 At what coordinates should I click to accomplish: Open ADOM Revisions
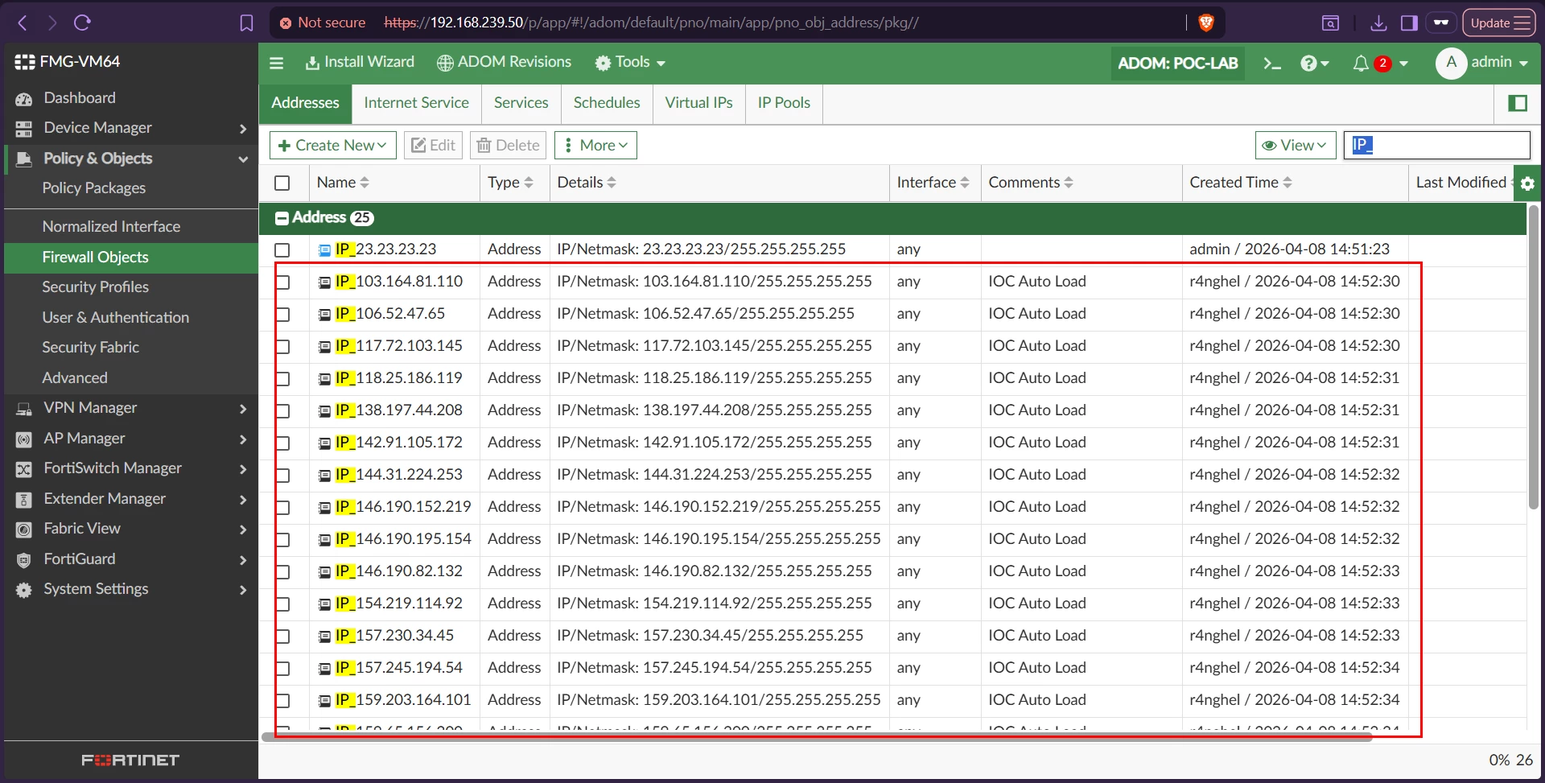(504, 63)
